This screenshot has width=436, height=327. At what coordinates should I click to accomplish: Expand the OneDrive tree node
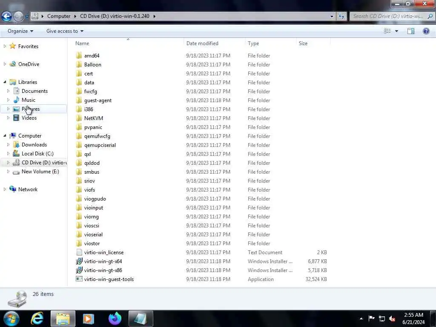[x=5, y=64]
